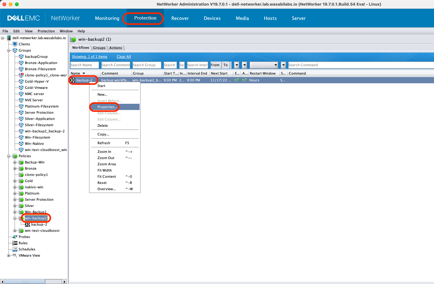Open the Hosts section
Screen dimensions: 434x284
click(x=270, y=18)
